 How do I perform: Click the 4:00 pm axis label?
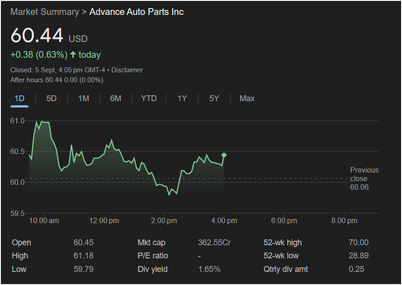[x=224, y=221]
